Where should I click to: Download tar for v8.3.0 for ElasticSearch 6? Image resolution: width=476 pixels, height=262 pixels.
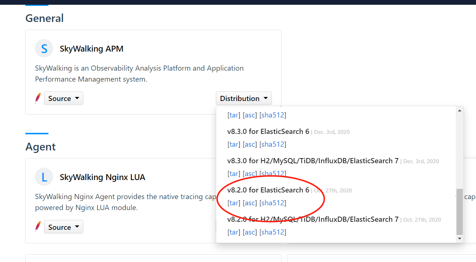234,144
